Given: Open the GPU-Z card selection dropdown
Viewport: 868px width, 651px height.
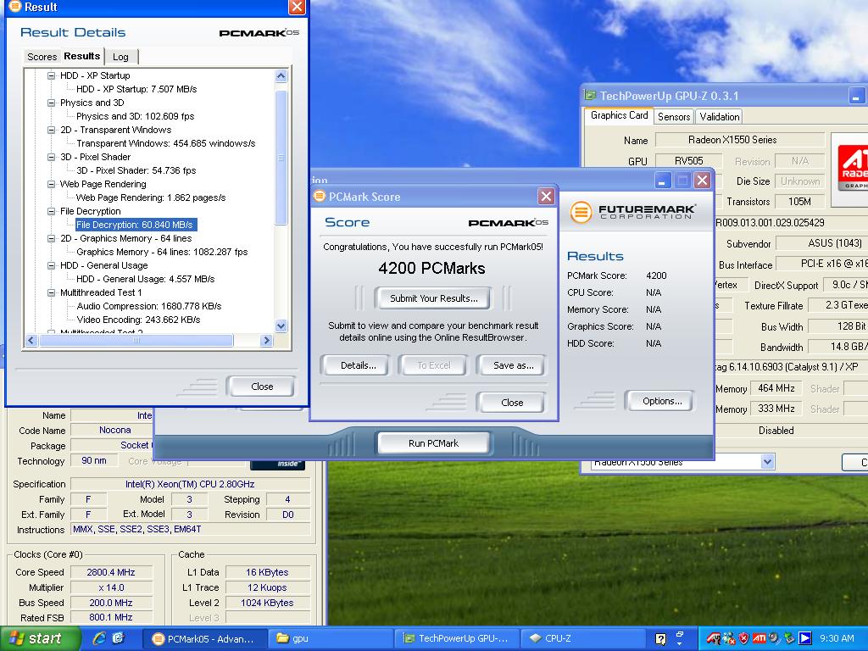Looking at the screenshot, I should coord(766,462).
